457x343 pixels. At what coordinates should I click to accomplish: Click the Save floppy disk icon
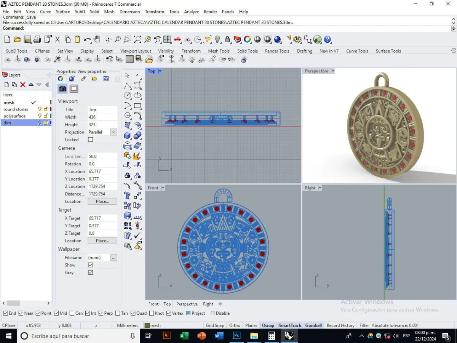(x=27, y=39)
